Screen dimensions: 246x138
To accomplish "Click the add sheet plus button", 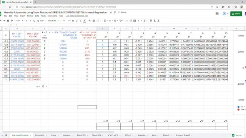I will point(2,135).
